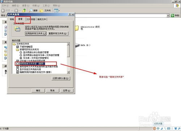The height and width of the screenshot is (131, 181).
Task: Click the dialog help question mark icon
Action: pyautogui.click(x=70, y=14)
